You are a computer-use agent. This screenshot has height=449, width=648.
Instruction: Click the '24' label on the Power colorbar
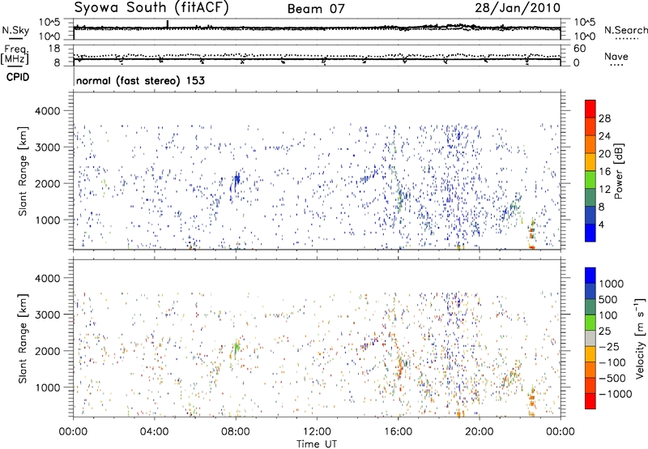[x=604, y=136]
